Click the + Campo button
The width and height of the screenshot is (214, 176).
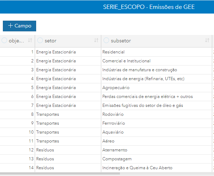20,26
